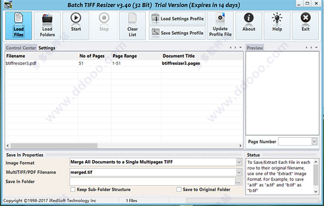Tick Keep Sub-Folder Structure checkbox
324x206 pixels.
73,189
